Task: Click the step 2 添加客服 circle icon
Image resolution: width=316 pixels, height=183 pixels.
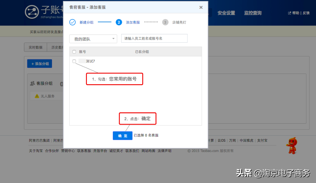Action: 119,22
